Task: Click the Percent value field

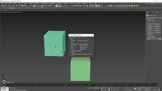Action: click(x=82, y=49)
